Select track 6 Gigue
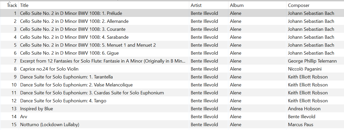The image size is (344, 130). 69,53
